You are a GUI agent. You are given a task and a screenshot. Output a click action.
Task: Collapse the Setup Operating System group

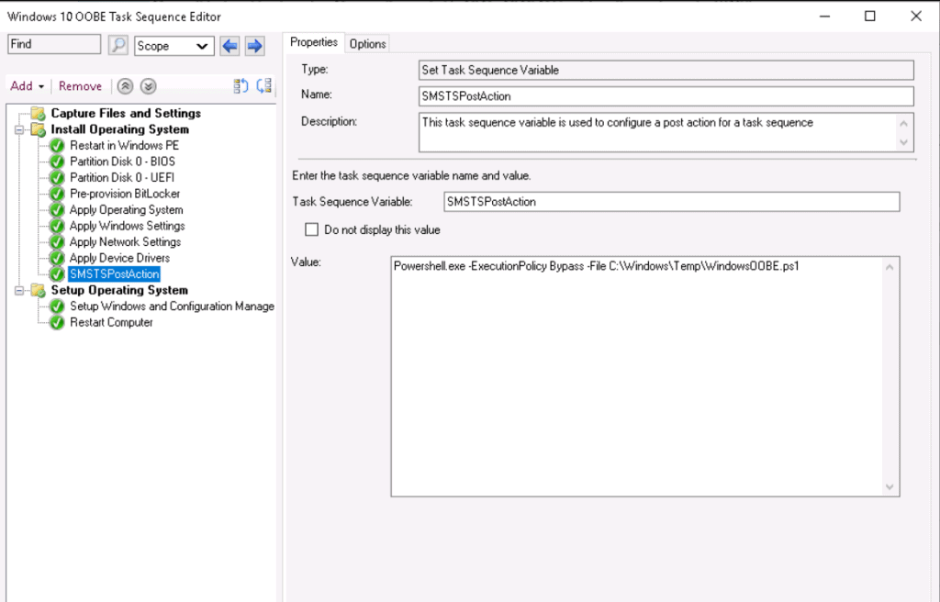19,290
